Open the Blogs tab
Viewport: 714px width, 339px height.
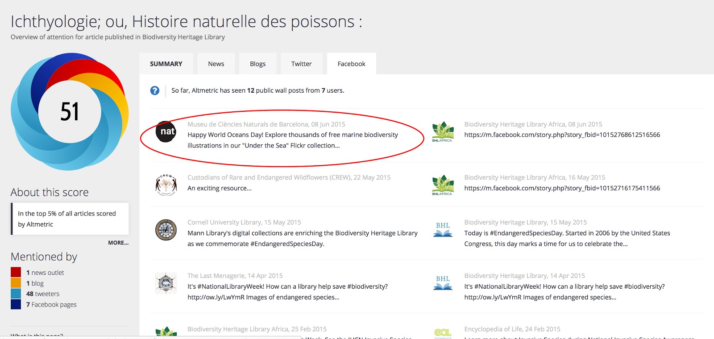(x=257, y=64)
